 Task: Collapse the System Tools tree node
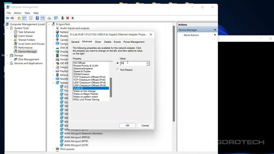[x=8, y=28]
